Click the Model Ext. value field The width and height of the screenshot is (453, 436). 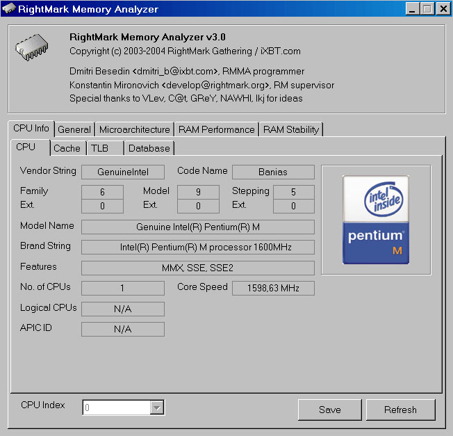pyautogui.click(x=198, y=206)
